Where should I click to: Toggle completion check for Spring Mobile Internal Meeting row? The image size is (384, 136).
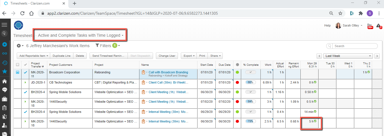[x=251, y=111]
